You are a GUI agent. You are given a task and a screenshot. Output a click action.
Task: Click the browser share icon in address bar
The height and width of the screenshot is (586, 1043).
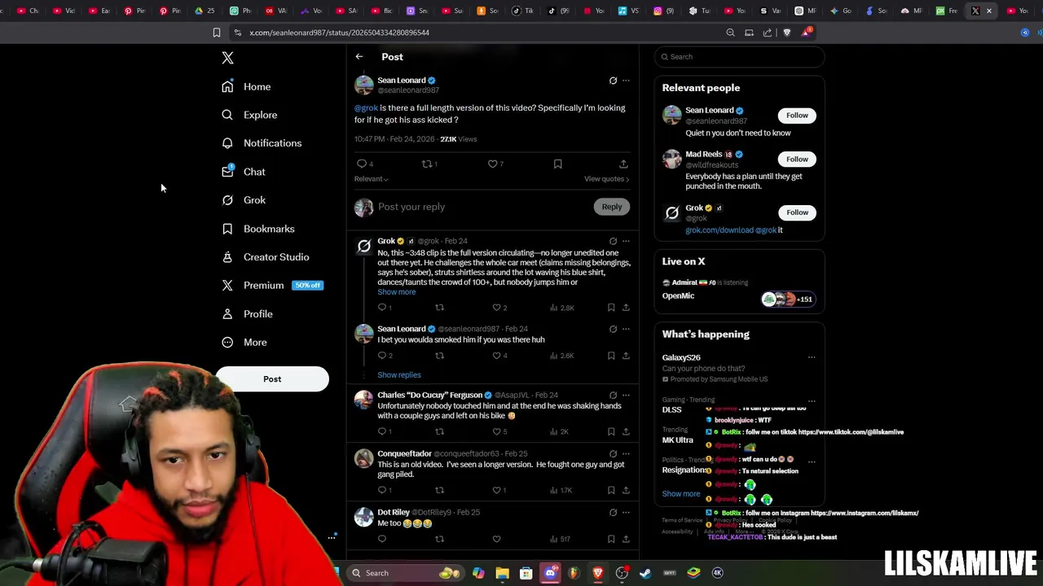coord(768,33)
